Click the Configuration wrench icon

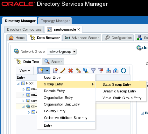click(107, 38)
